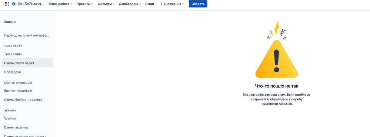Click the ТИПЫ ЗАДАЧ section label
The height and width of the screenshot is (137, 370).
[x=13, y=46]
